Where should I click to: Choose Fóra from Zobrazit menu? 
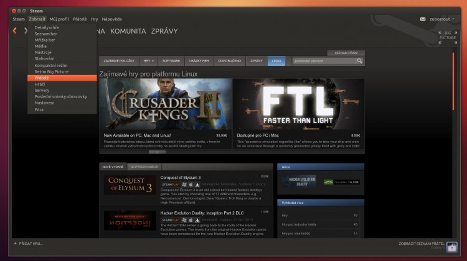click(62, 110)
